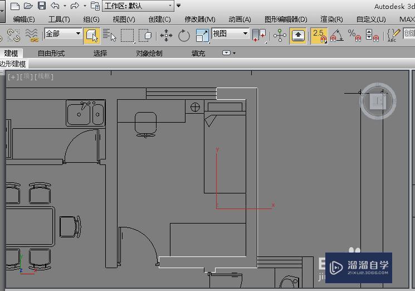Toggle the Percent Snap button
Viewport: 415px width, 291px height.
pyautogui.click(x=355, y=36)
